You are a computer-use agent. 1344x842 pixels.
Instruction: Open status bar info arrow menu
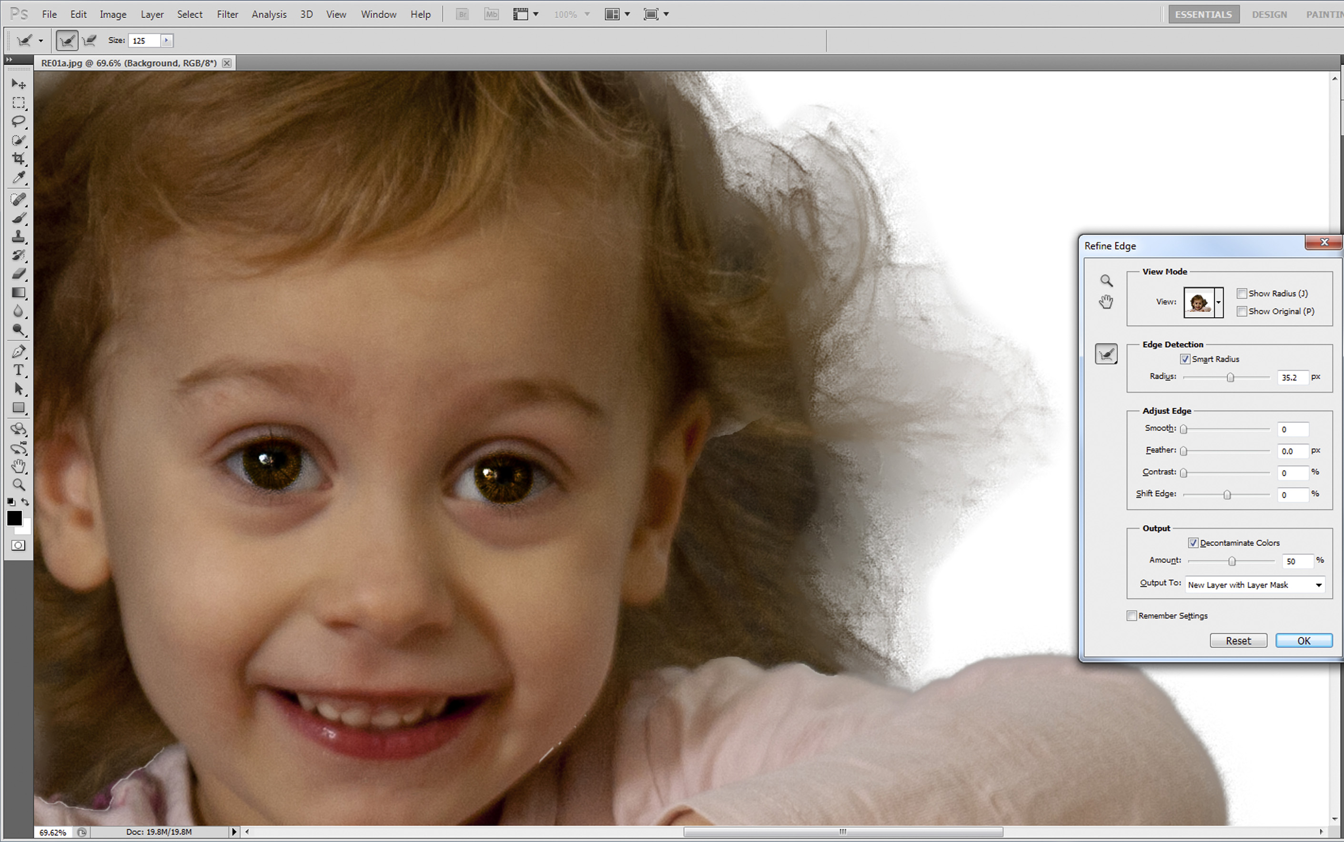click(x=234, y=832)
